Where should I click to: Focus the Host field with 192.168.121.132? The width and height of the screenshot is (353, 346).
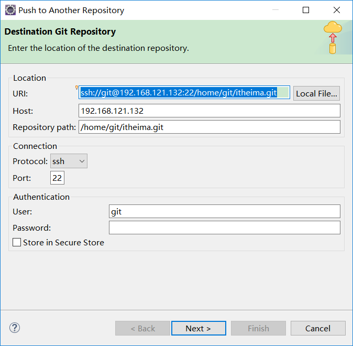tap(209, 111)
